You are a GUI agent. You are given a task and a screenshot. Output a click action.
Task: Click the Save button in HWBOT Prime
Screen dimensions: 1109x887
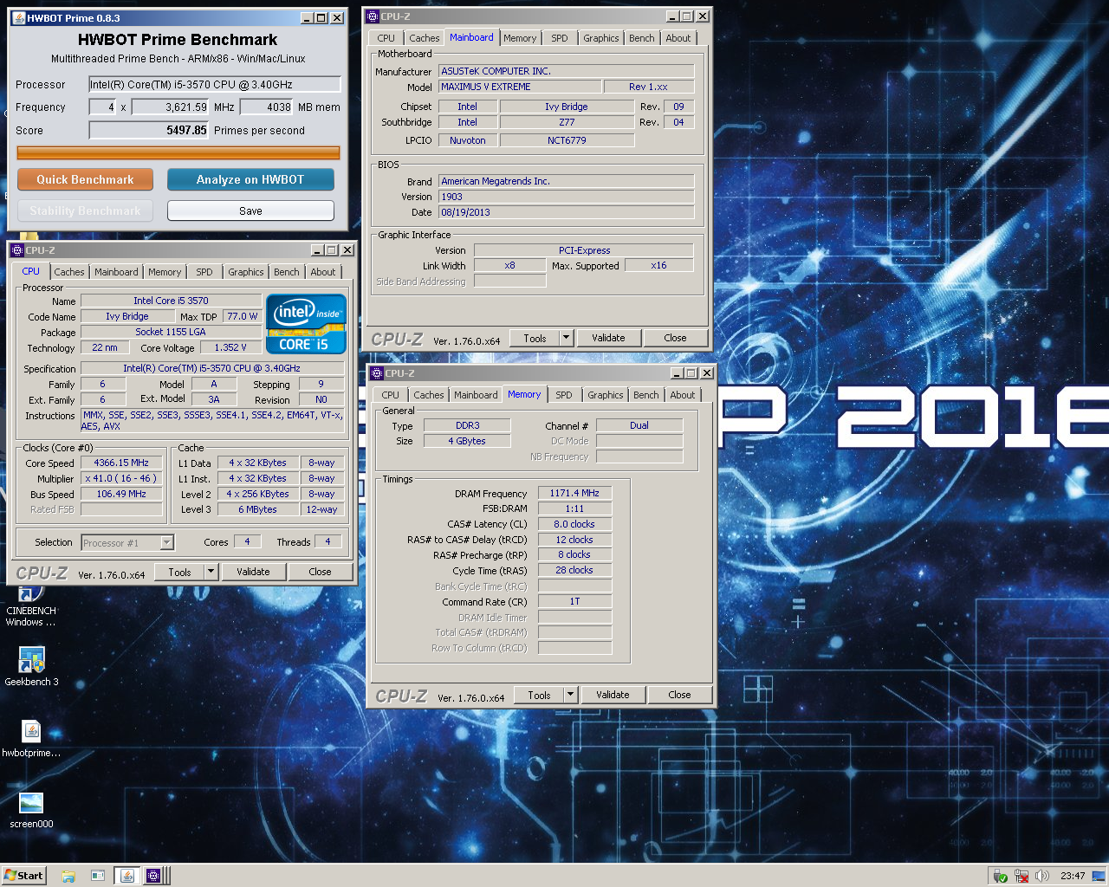point(250,210)
